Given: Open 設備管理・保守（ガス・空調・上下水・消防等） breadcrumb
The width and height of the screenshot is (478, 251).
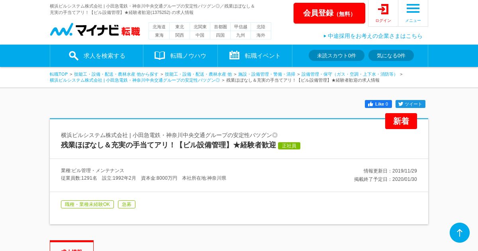Looking at the screenshot, I should click(350, 74).
